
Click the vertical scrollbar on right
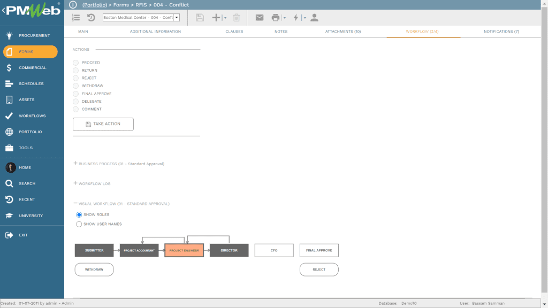(x=544, y=150)
